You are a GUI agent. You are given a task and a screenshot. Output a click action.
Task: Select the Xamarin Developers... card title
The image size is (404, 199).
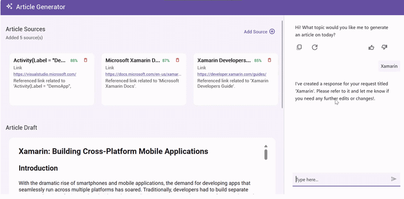tap(224, 60)
